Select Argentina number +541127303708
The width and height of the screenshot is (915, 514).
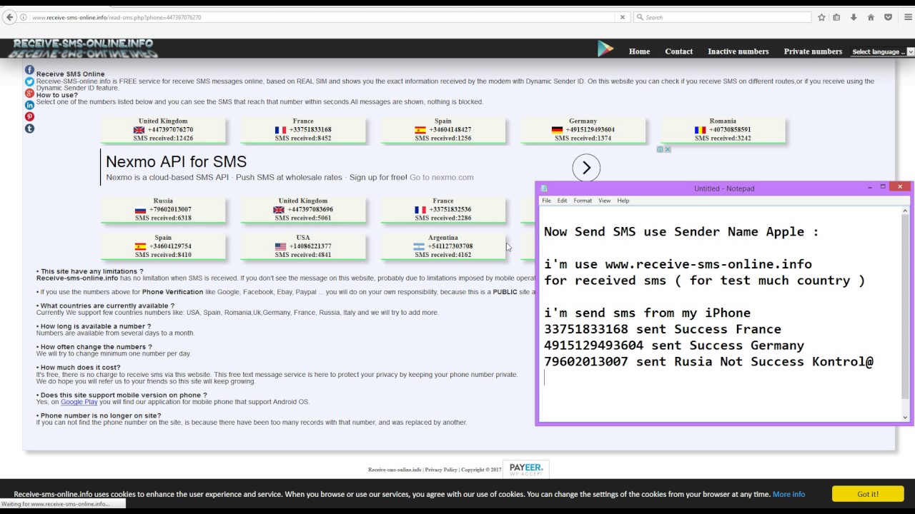[x=443, y=246]
